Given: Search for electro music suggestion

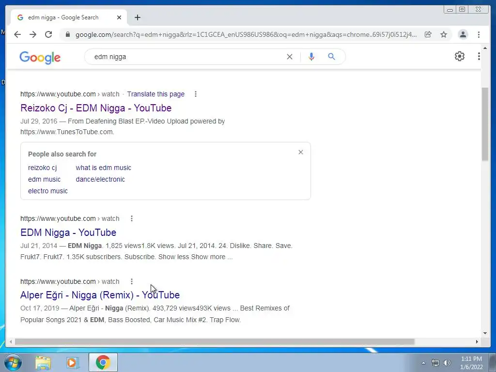Looking at the screenshot, I should click(48, 191).
